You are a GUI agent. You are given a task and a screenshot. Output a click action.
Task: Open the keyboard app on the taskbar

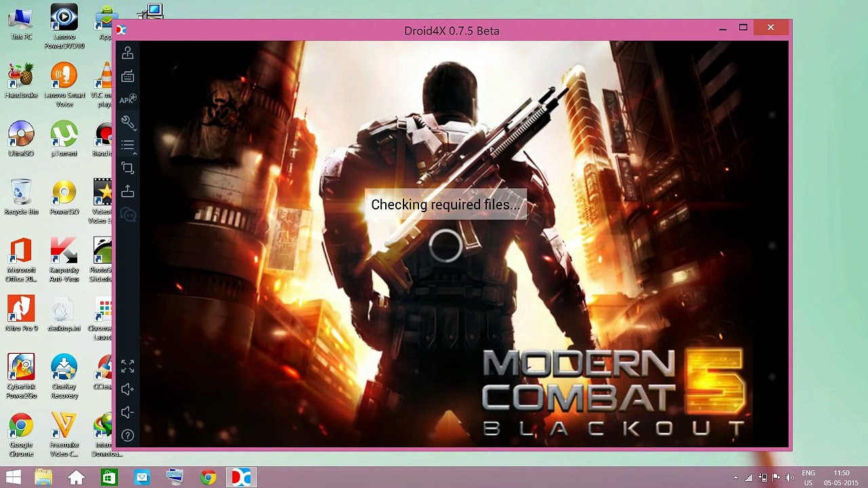tap(174, 478)
